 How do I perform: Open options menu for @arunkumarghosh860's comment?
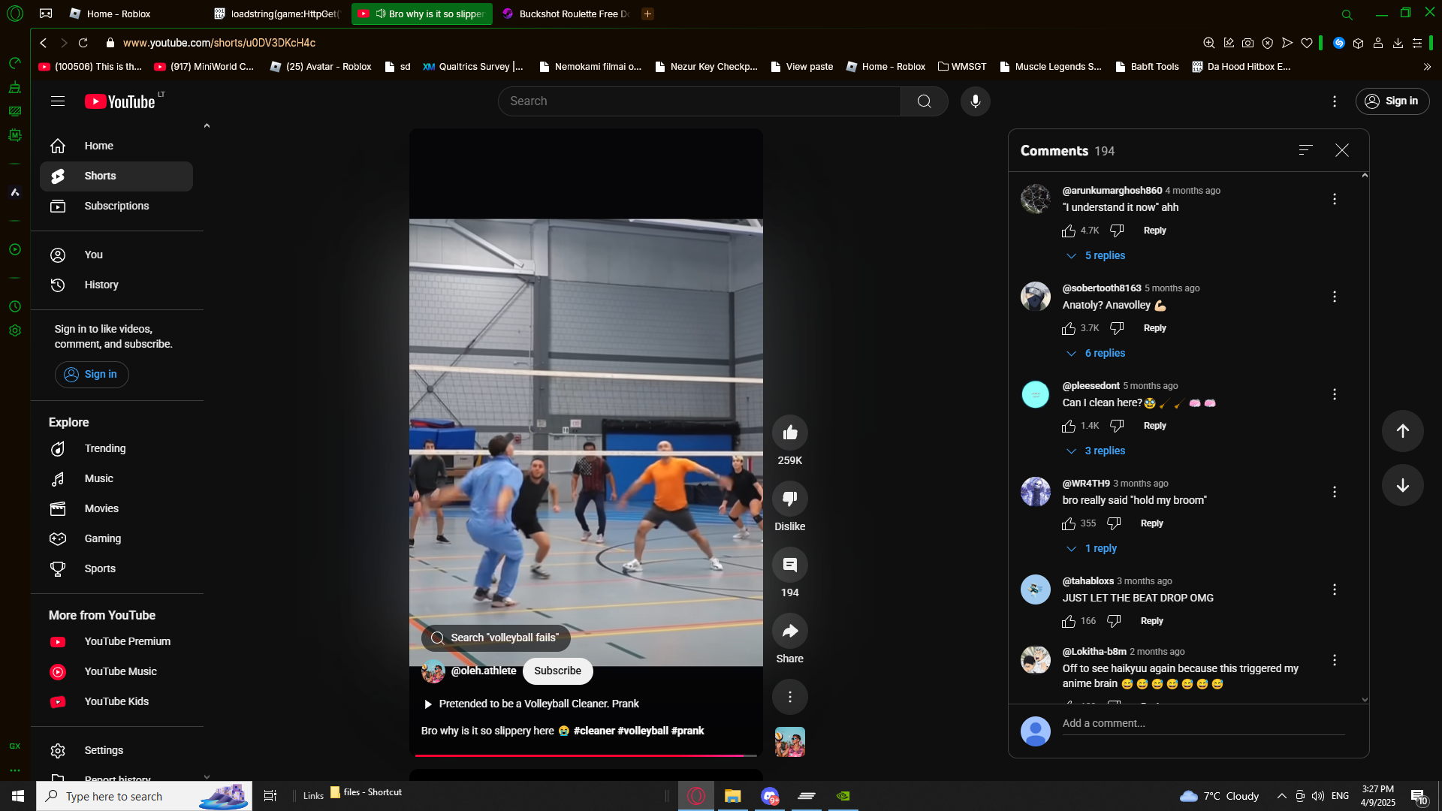(1334, 199)
